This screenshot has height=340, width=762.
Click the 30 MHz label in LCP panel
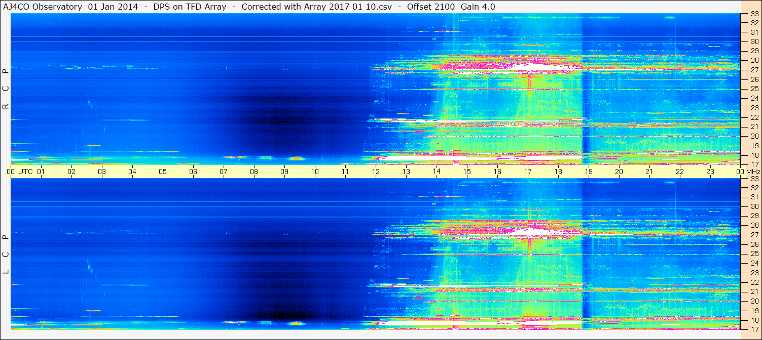click(x=754, y=206)
